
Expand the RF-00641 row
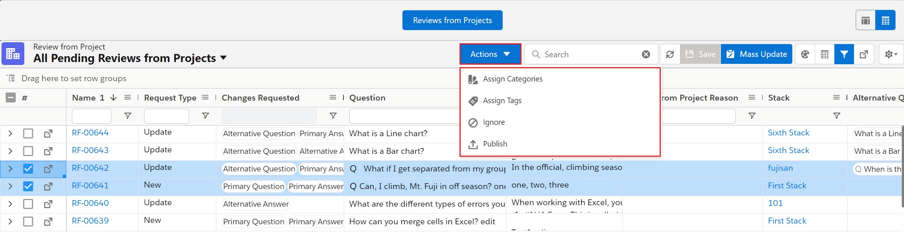10,186
